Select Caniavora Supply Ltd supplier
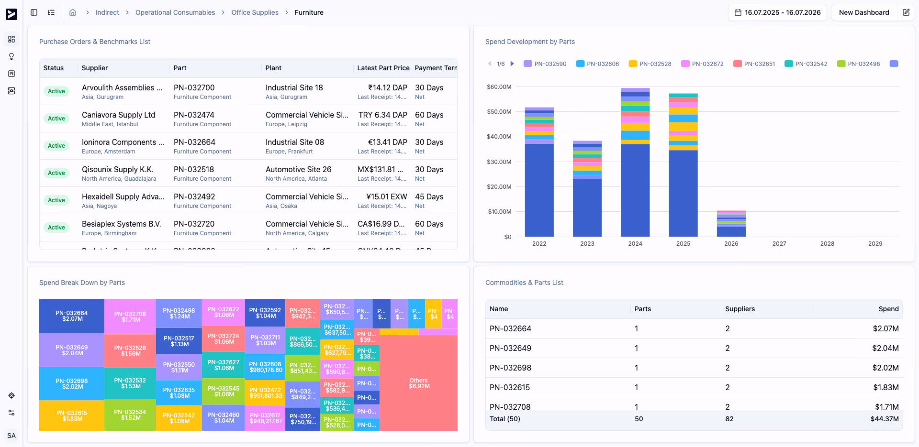The width and height of the screenshot is (919, 447). pos(119,115)
